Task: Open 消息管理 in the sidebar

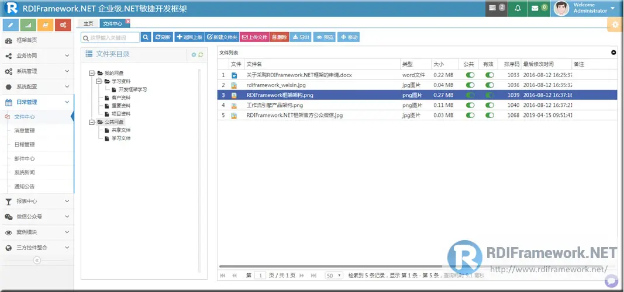Action: pos(25,131)
